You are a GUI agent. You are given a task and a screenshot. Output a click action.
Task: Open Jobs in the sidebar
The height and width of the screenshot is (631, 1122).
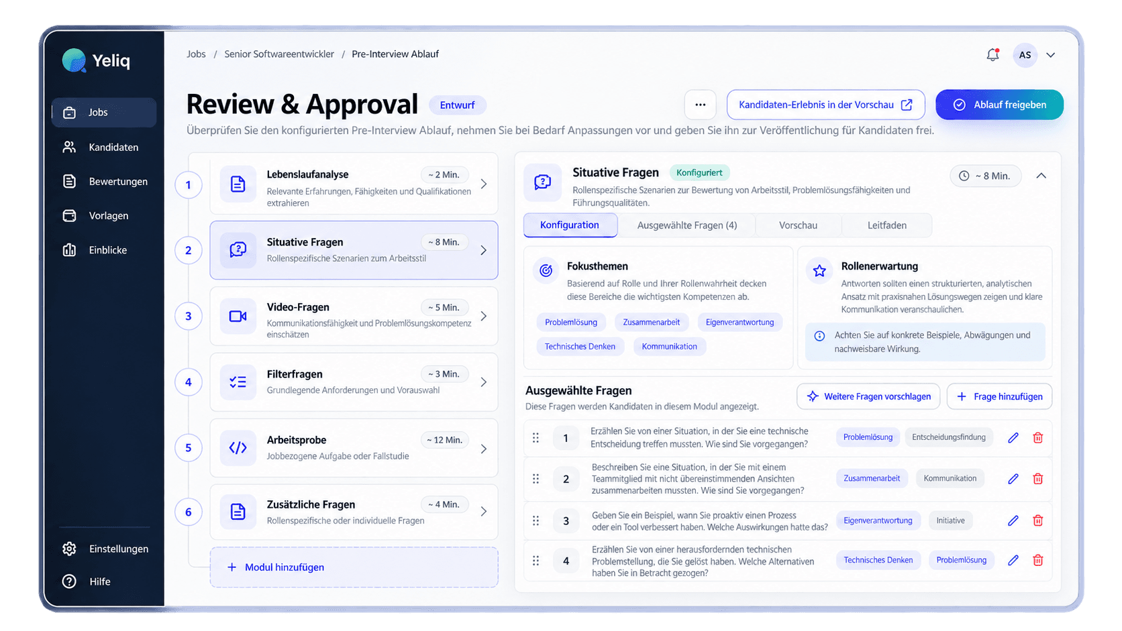(104, 112)
